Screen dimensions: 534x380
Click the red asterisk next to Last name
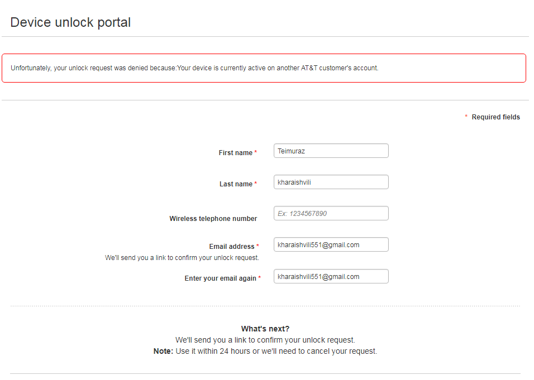pos(256,184)
